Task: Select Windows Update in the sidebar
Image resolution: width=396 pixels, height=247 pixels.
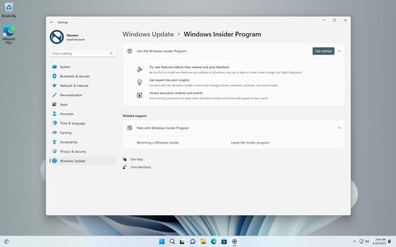Action: 82,161
